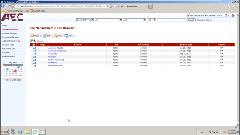Viewport: 240px width, 135px height.
Task: Click the up-folder icon beside \\Roots
Action: [x=35, y=41]
